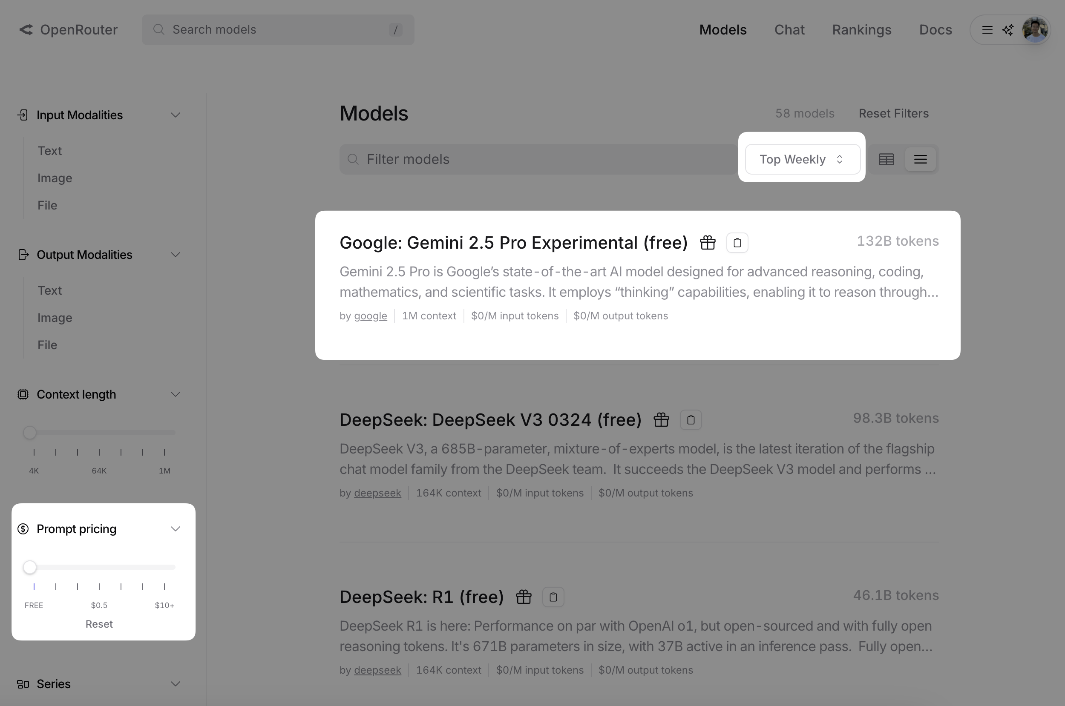Click Reset Filters
Image resolution: width=1065 pixels, height=706 pixels.
click(893, 113)
